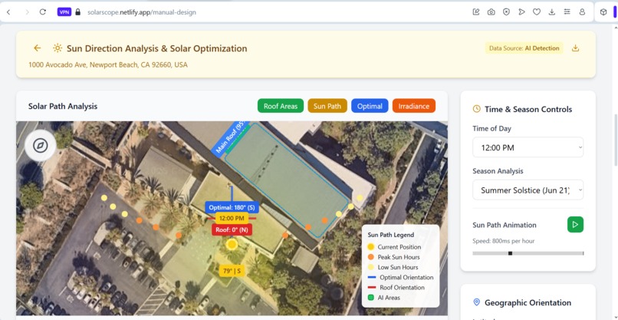Open the easy setup sliders icon

[x=567, y=12]
